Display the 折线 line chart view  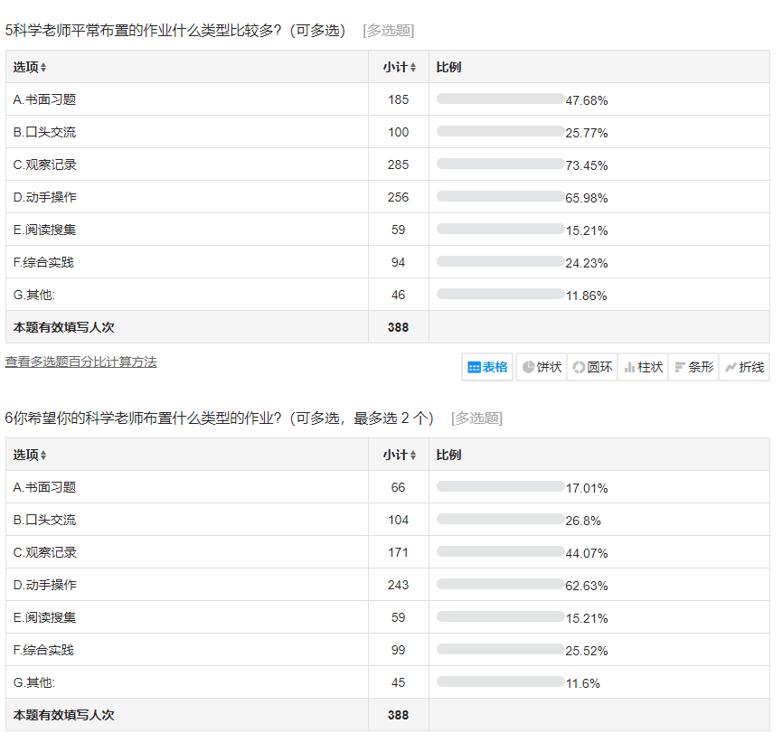744,367
